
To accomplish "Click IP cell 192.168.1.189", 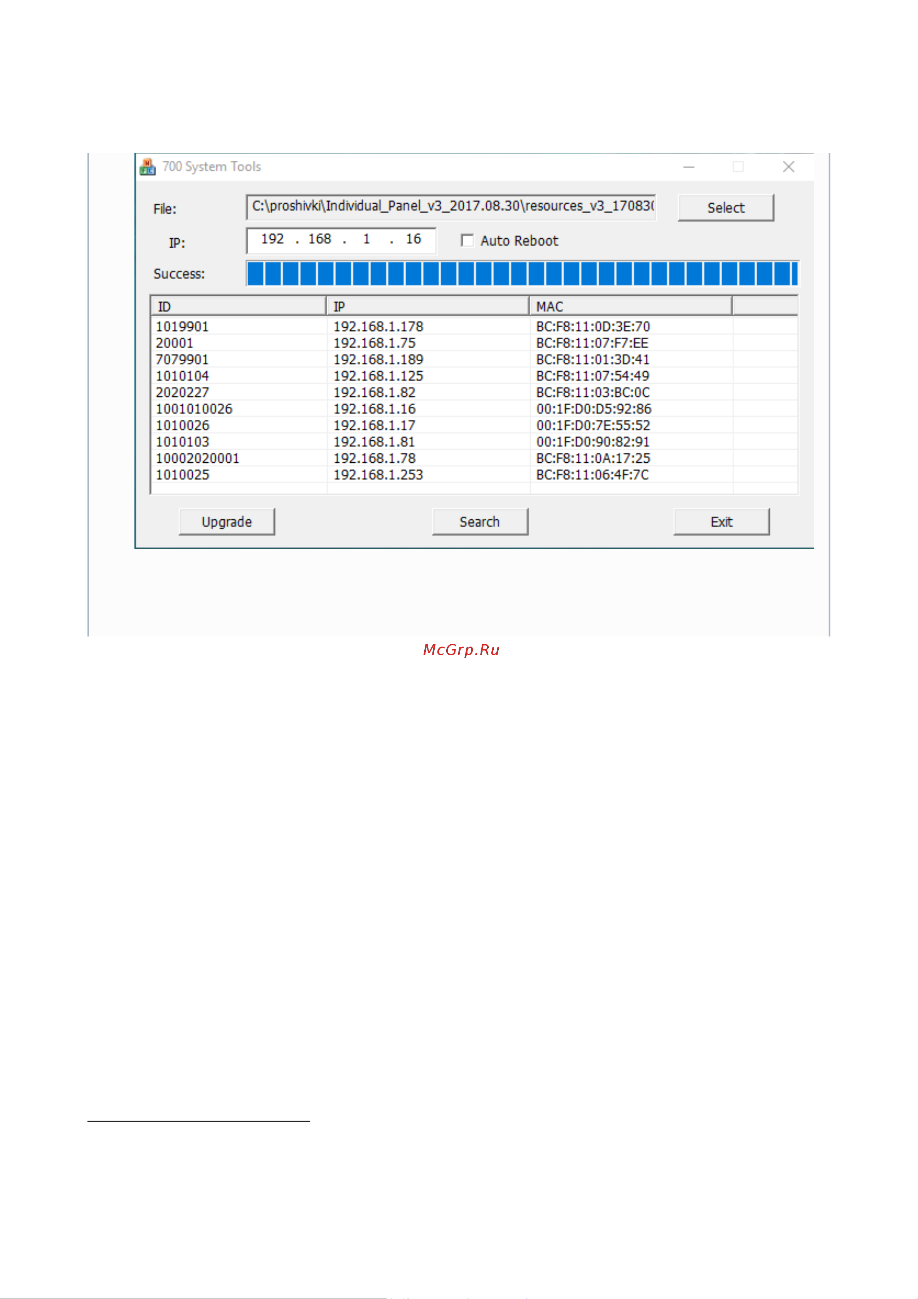I will click(378, 359).
